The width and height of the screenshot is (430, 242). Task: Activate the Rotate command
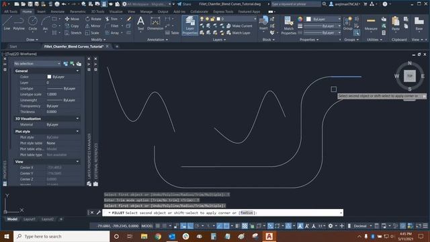[x=93, y=19]
